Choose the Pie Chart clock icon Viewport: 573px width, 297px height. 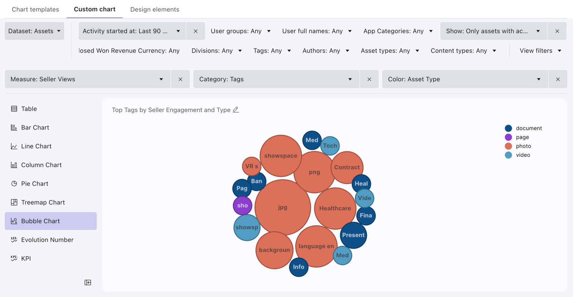(x=14, y=184)
